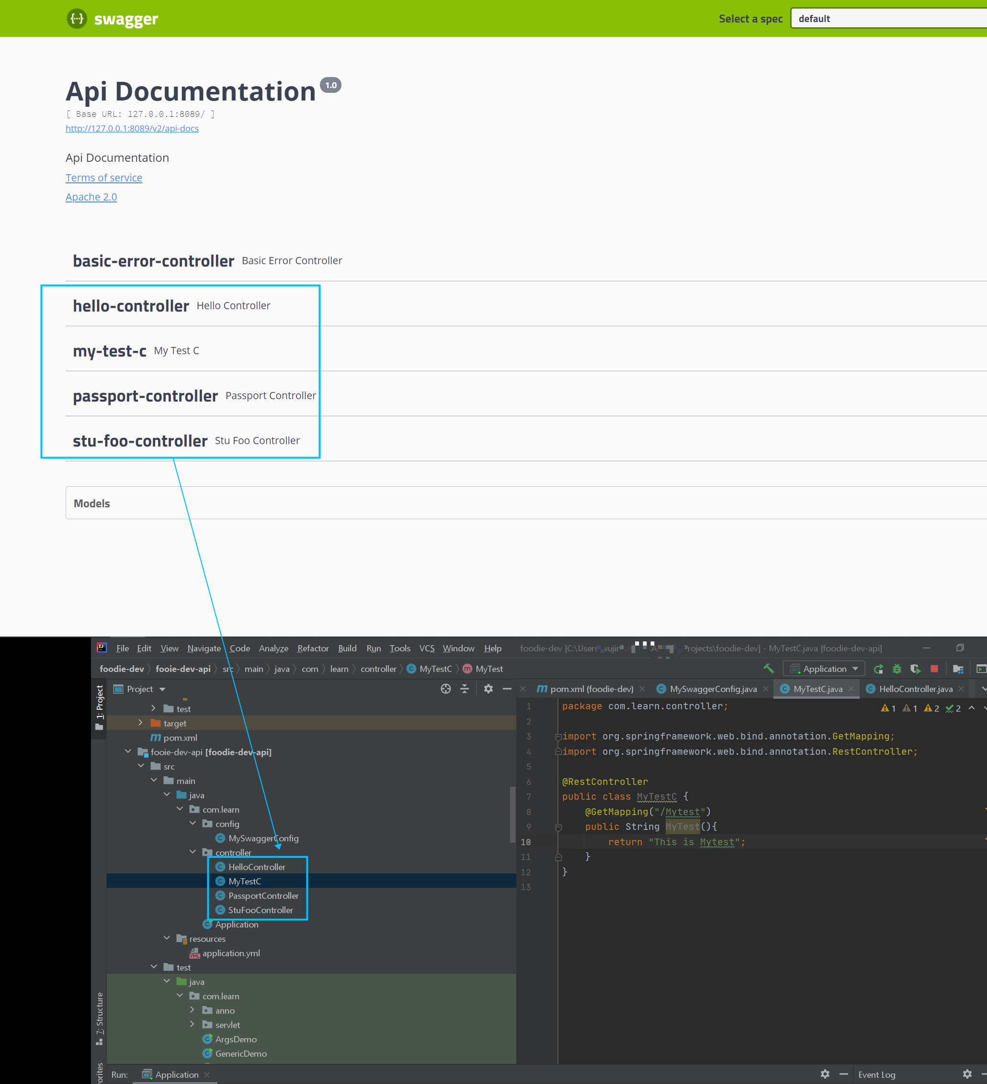Viewport: 987px width, 1084px height.
Task: Close the HelloController.java editor tab
Action: [961, 689]
